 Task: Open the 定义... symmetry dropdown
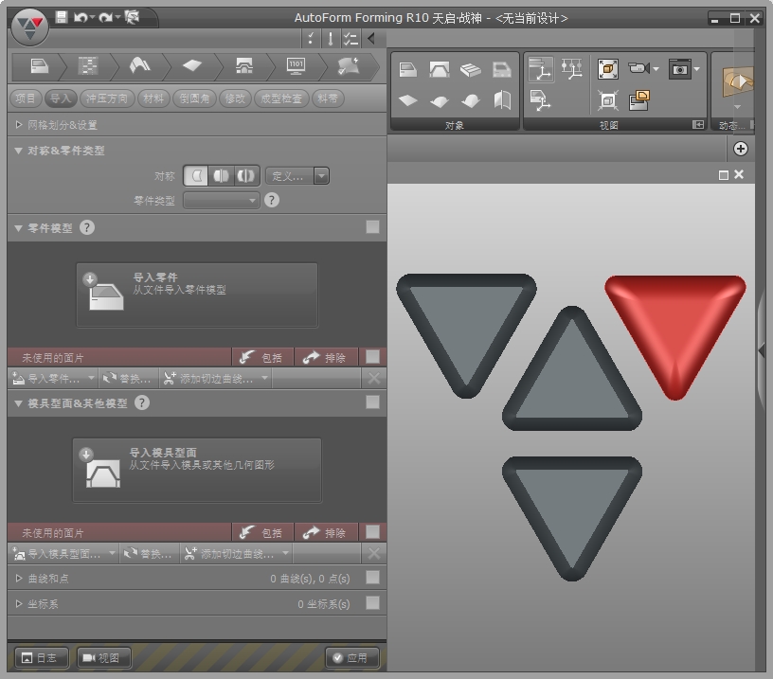297,175
